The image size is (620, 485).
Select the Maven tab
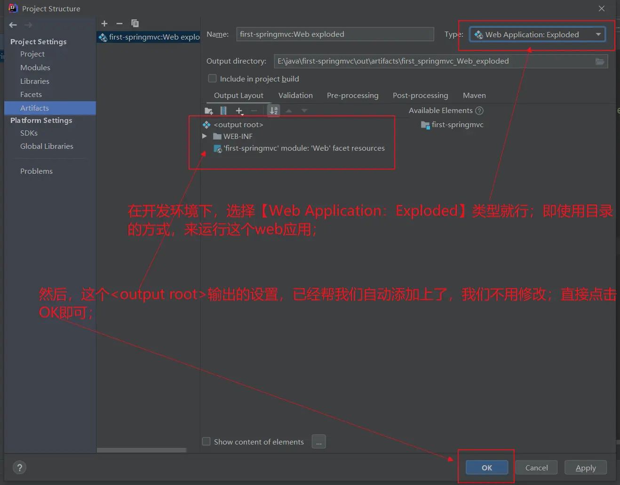coord(474,96)
